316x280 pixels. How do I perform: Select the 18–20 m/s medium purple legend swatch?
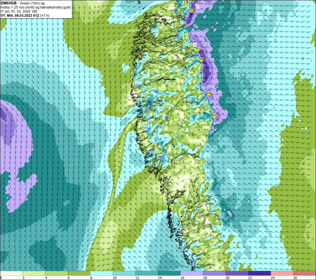215,273
